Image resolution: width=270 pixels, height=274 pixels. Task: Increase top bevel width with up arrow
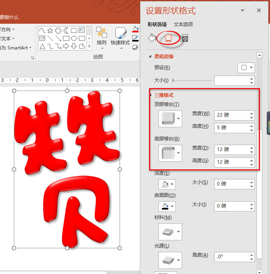point(251,113)
